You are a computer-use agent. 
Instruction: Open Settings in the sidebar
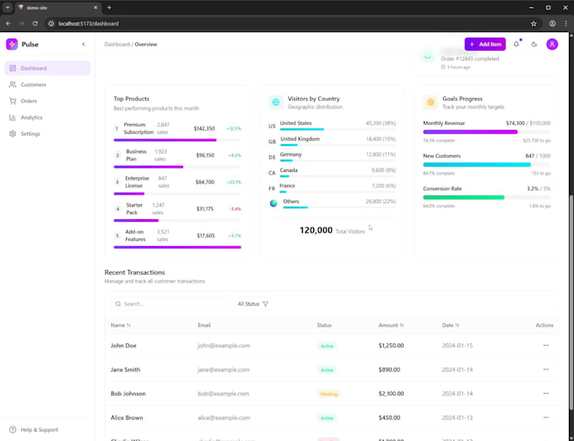pos(47,134)
